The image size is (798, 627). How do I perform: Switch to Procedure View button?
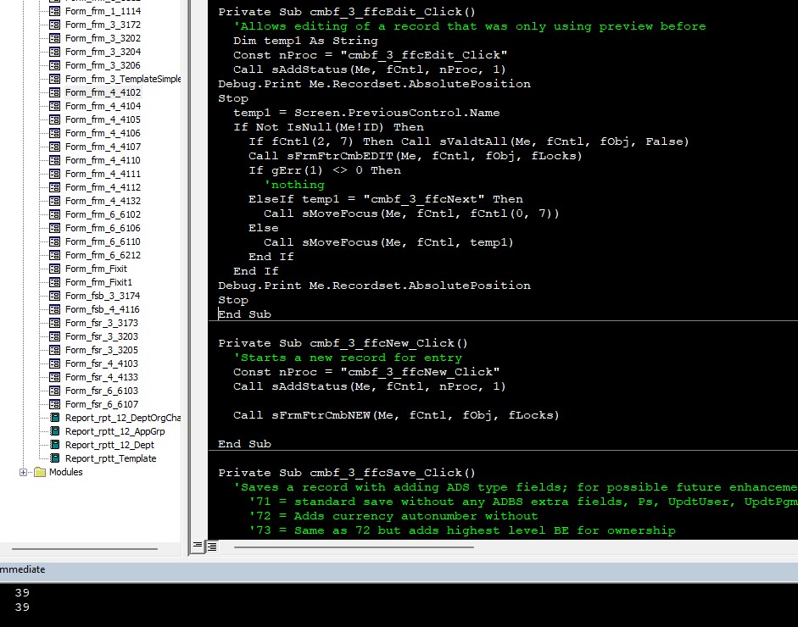[198, 547]
